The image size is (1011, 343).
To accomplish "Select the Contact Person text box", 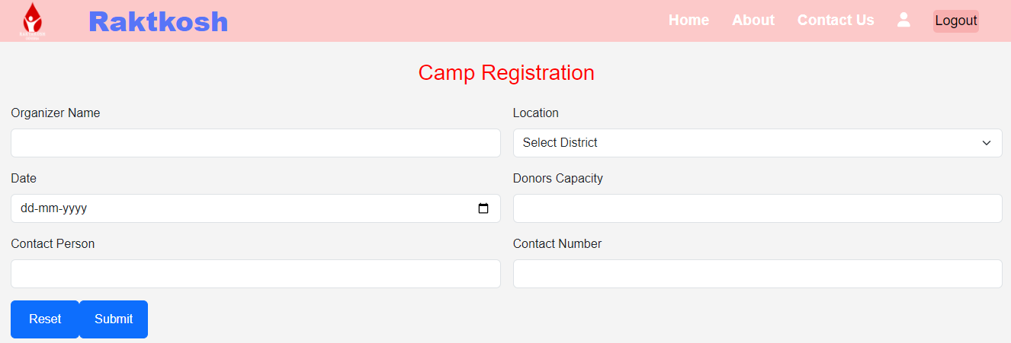I will [x=255, y=274].
